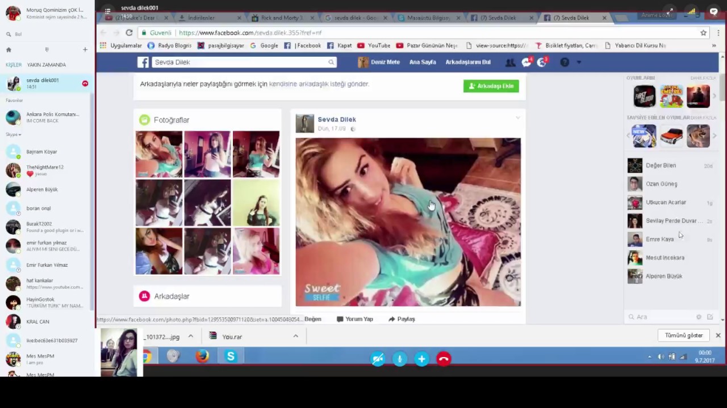Open the Chrome three-dot menu

(718, 33)
